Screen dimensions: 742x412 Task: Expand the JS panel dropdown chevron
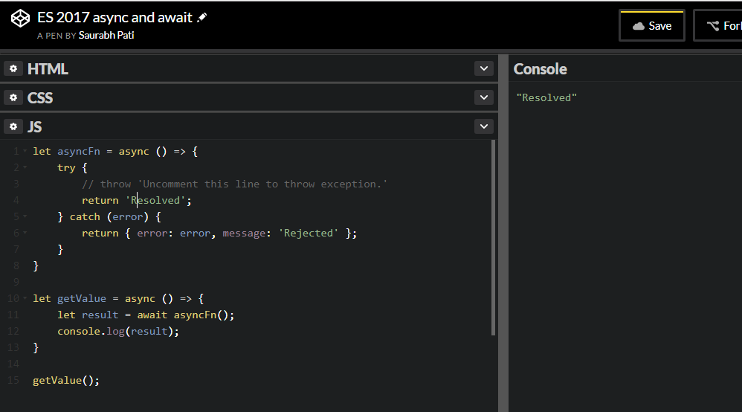[484, 126]
